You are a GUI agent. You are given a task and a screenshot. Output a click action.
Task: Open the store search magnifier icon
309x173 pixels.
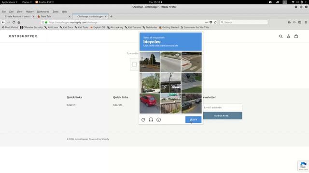point(281,37)
